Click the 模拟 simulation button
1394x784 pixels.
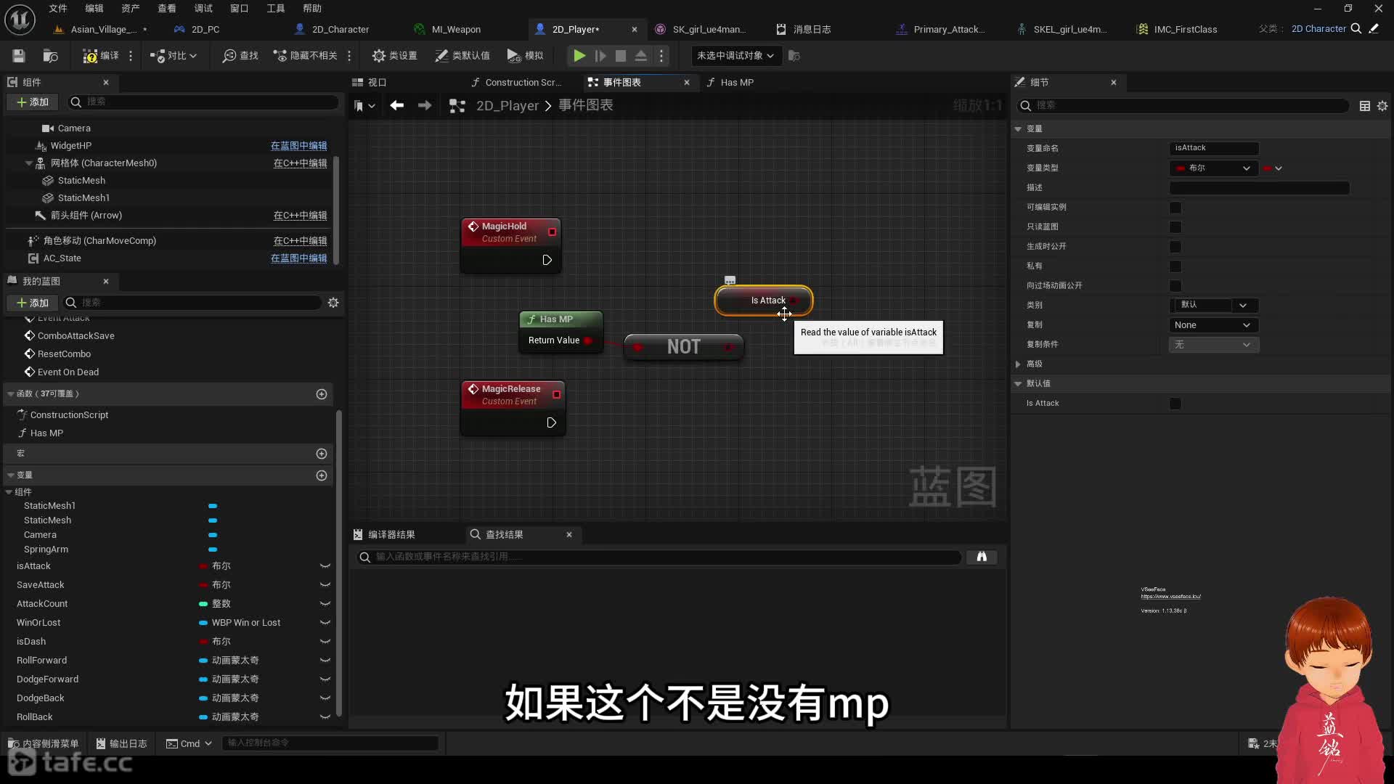(x=525, y=56)
